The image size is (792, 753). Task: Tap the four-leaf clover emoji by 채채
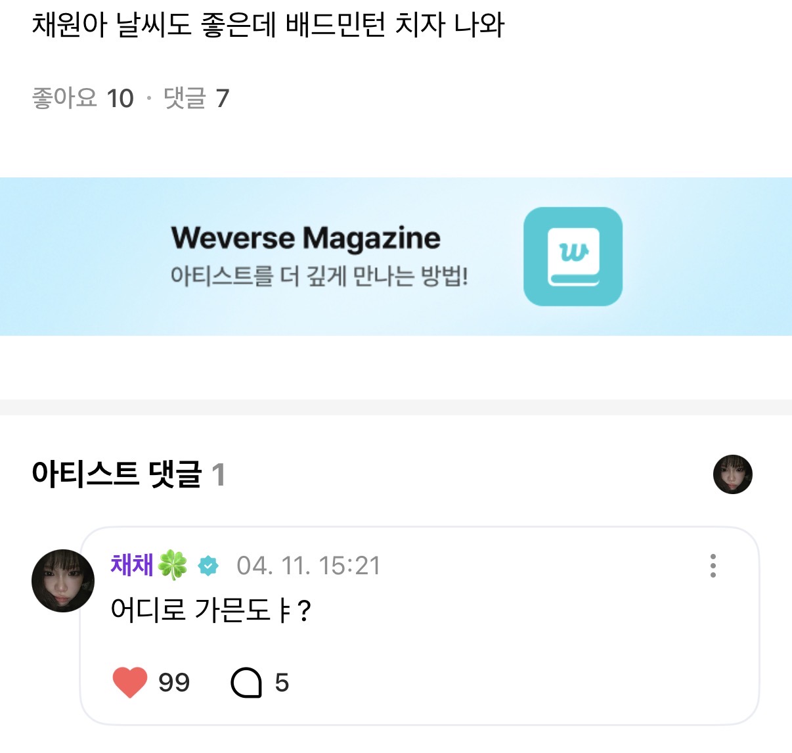(173, 565)
